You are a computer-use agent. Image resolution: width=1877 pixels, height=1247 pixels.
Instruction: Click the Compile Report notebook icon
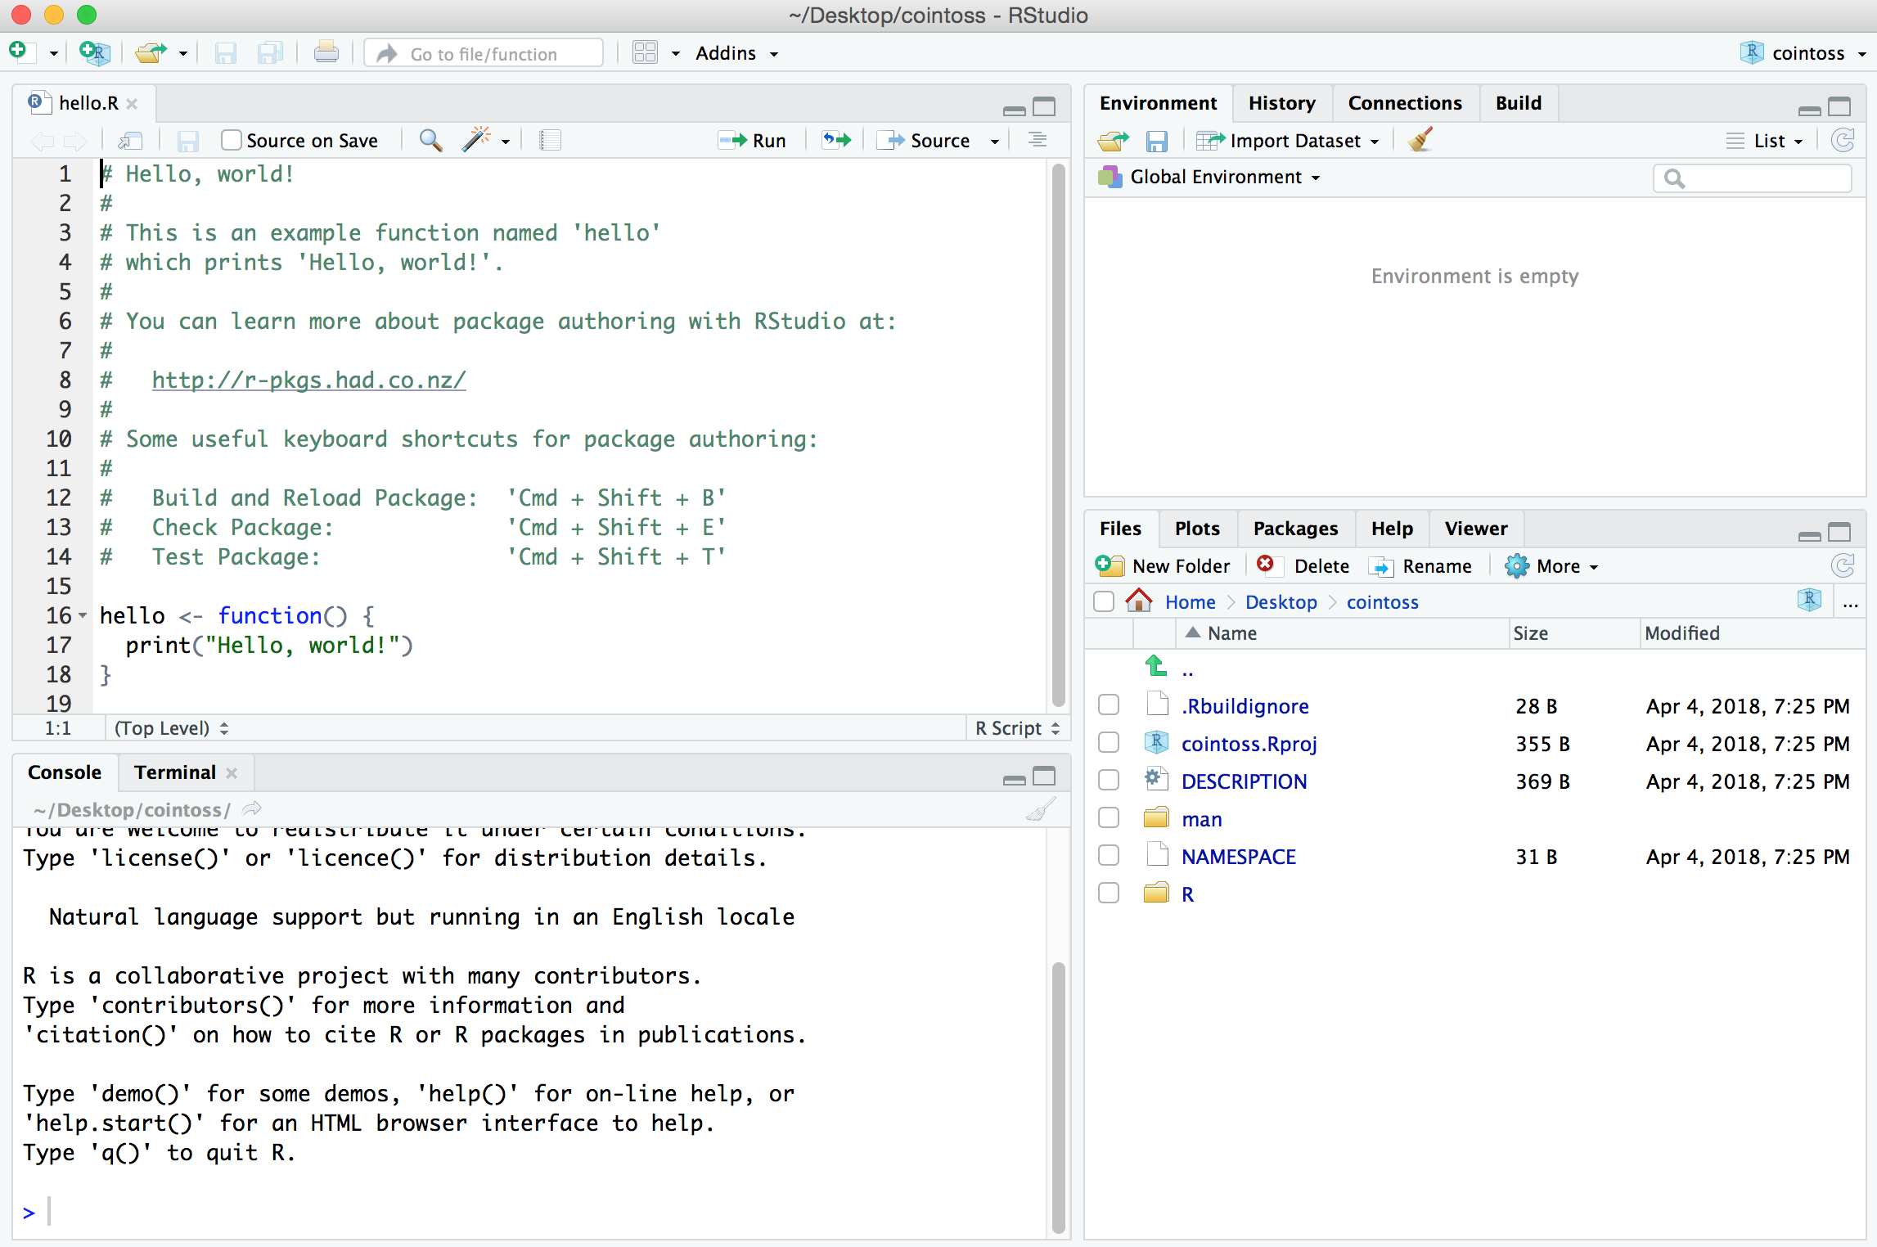(550, 141)
